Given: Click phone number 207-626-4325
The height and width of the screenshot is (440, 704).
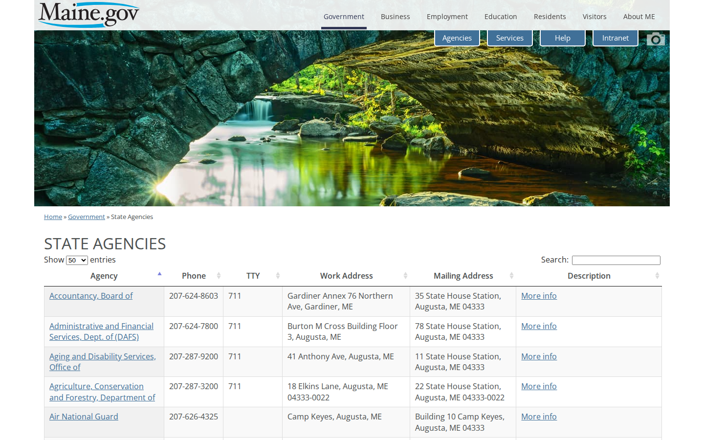Looking at the screenshot, I should click(x=194, y=417).
